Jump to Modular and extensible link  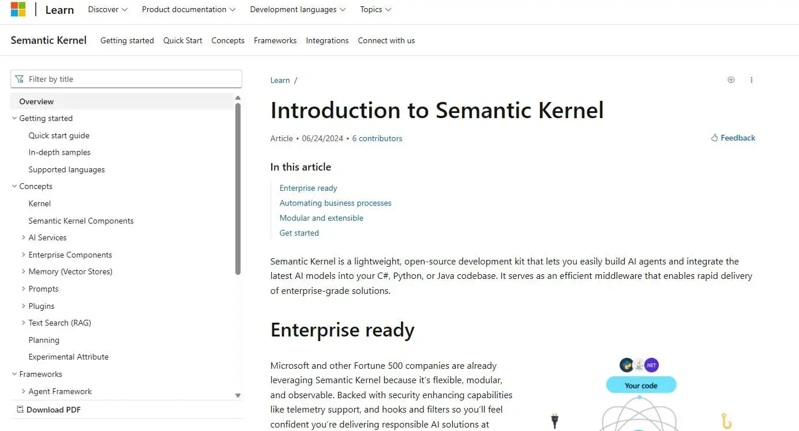[x=321, y=218]
